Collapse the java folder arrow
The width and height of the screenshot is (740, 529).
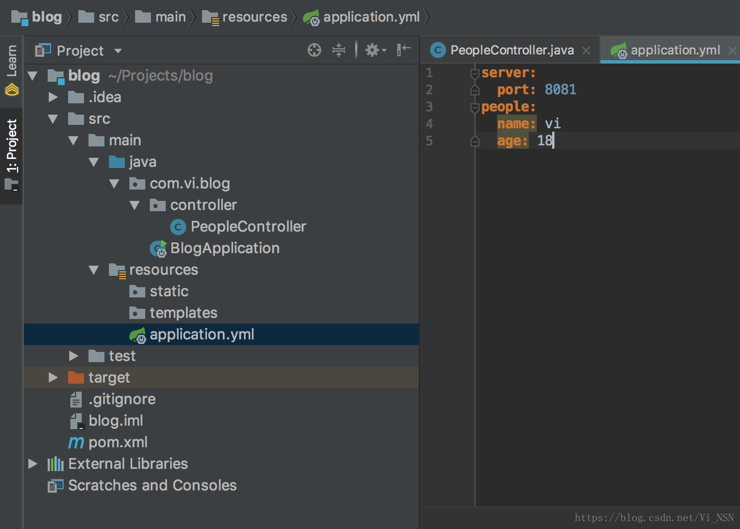click(94, 162)
